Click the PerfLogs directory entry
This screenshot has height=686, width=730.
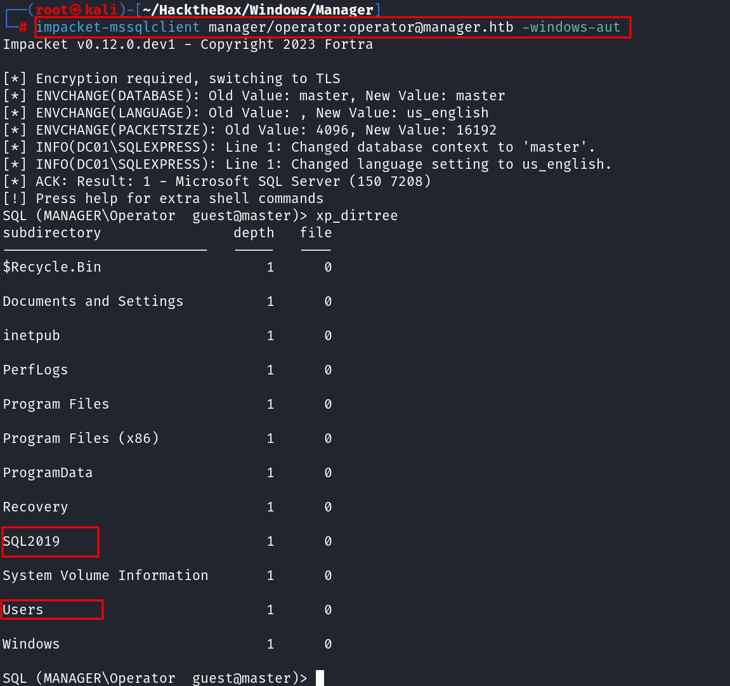(x=36, y=370)
